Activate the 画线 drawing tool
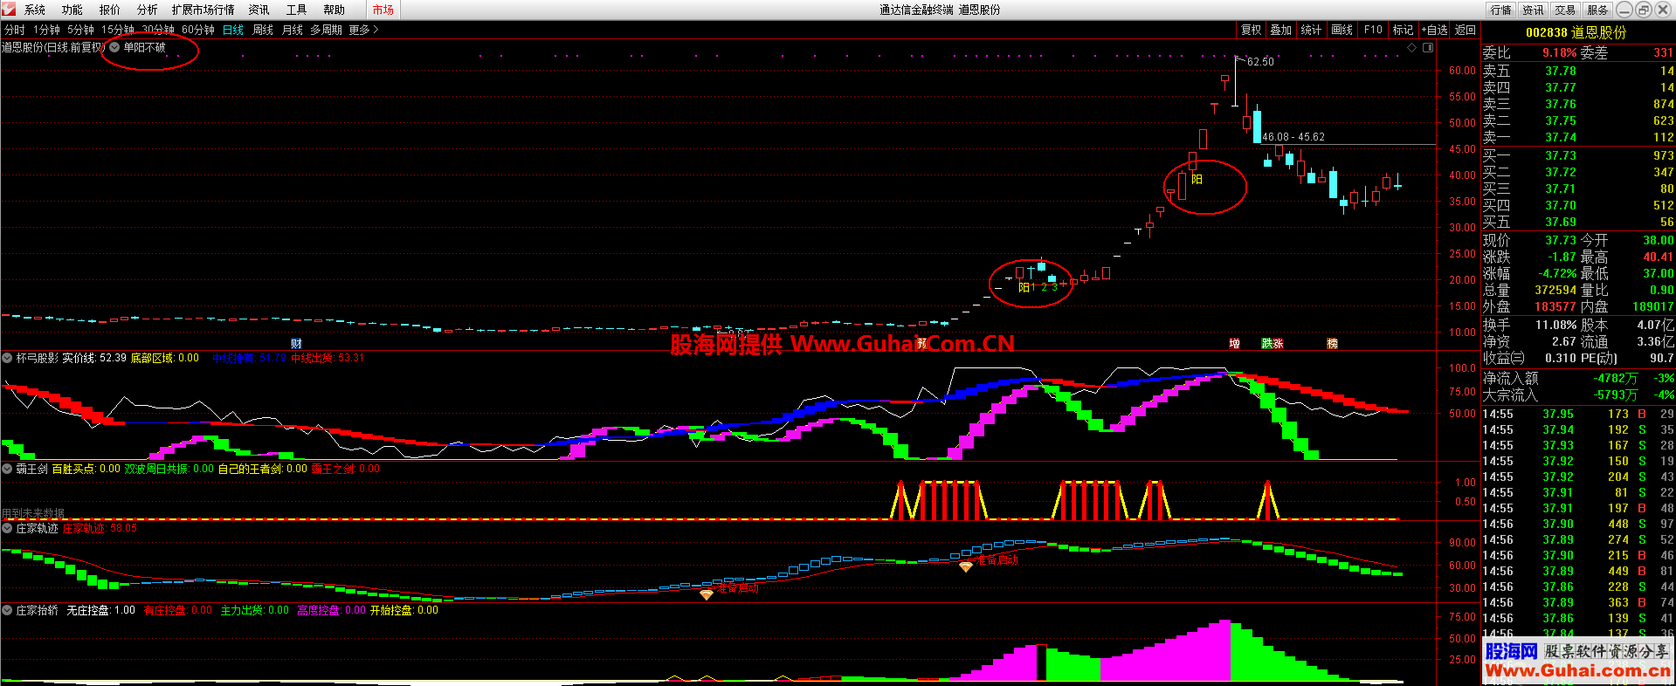The width and height of the screenshot is (1676, 686). click(x=1342, y=30)
